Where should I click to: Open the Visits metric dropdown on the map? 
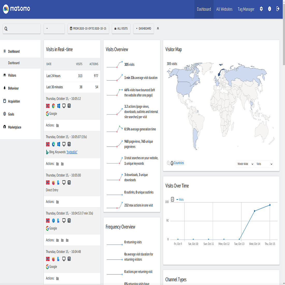point(264,164)
